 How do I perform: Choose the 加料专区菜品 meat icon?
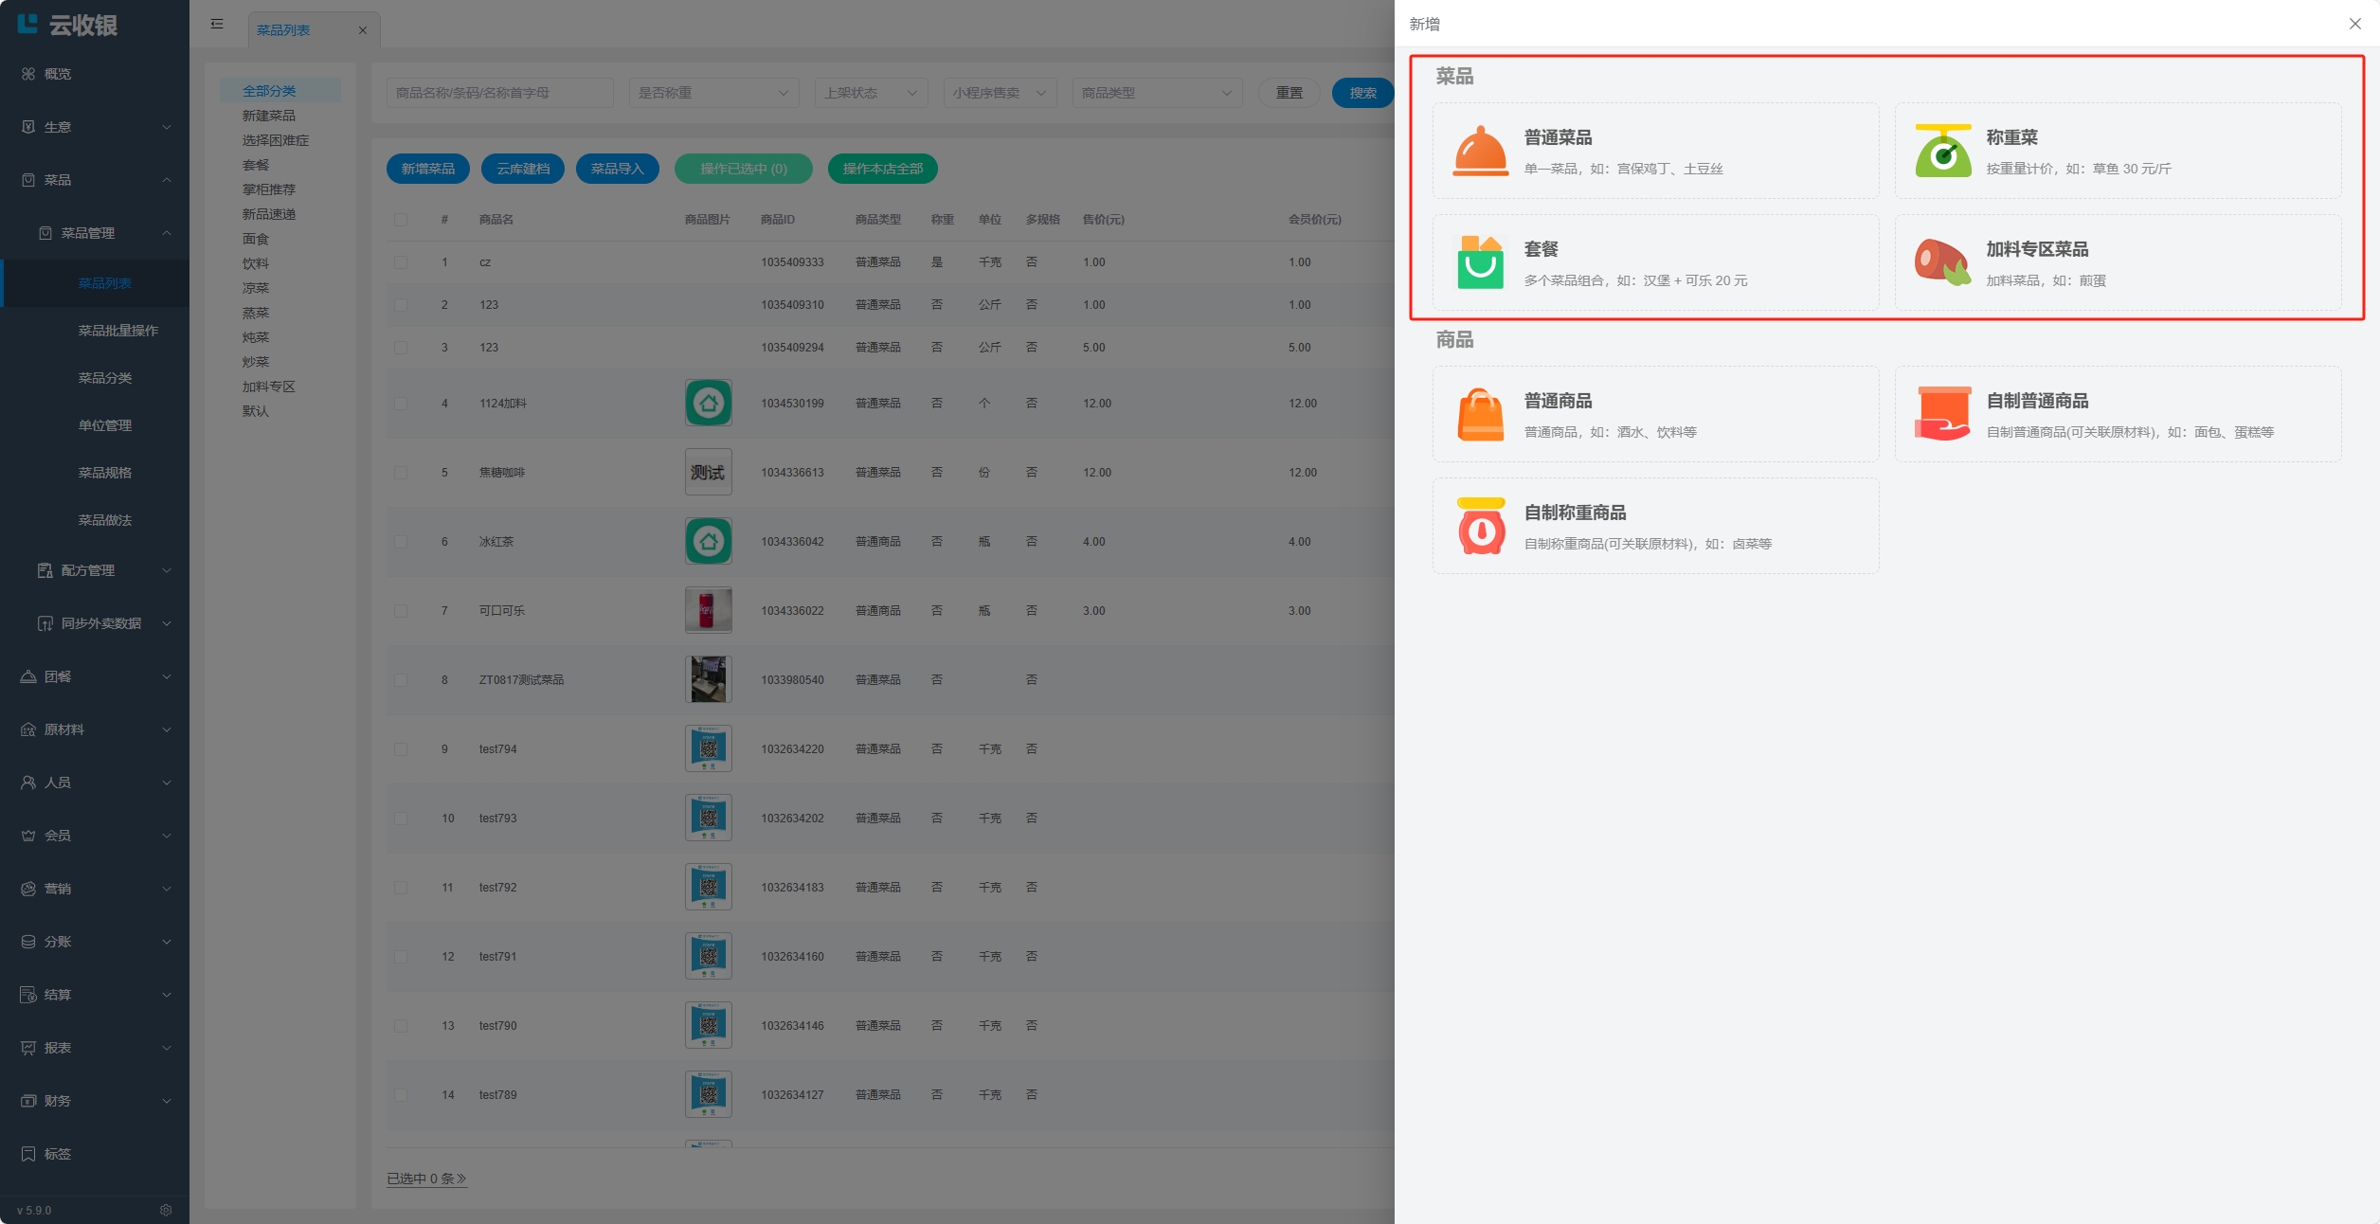pyautogui.click(x=1942, y=262)
